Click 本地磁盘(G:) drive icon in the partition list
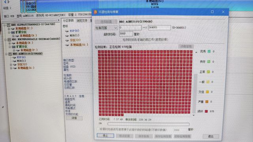Image resolution: width=253 pixels, height=142 pixels. click(67, 45)
